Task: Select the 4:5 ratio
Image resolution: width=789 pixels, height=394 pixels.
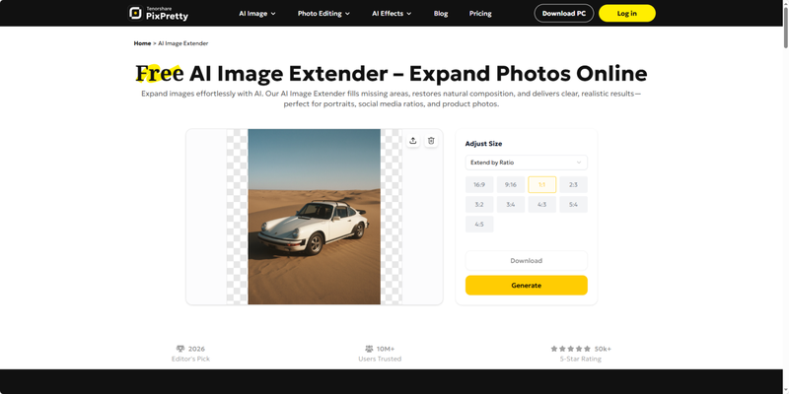Action: click(479, 225)
